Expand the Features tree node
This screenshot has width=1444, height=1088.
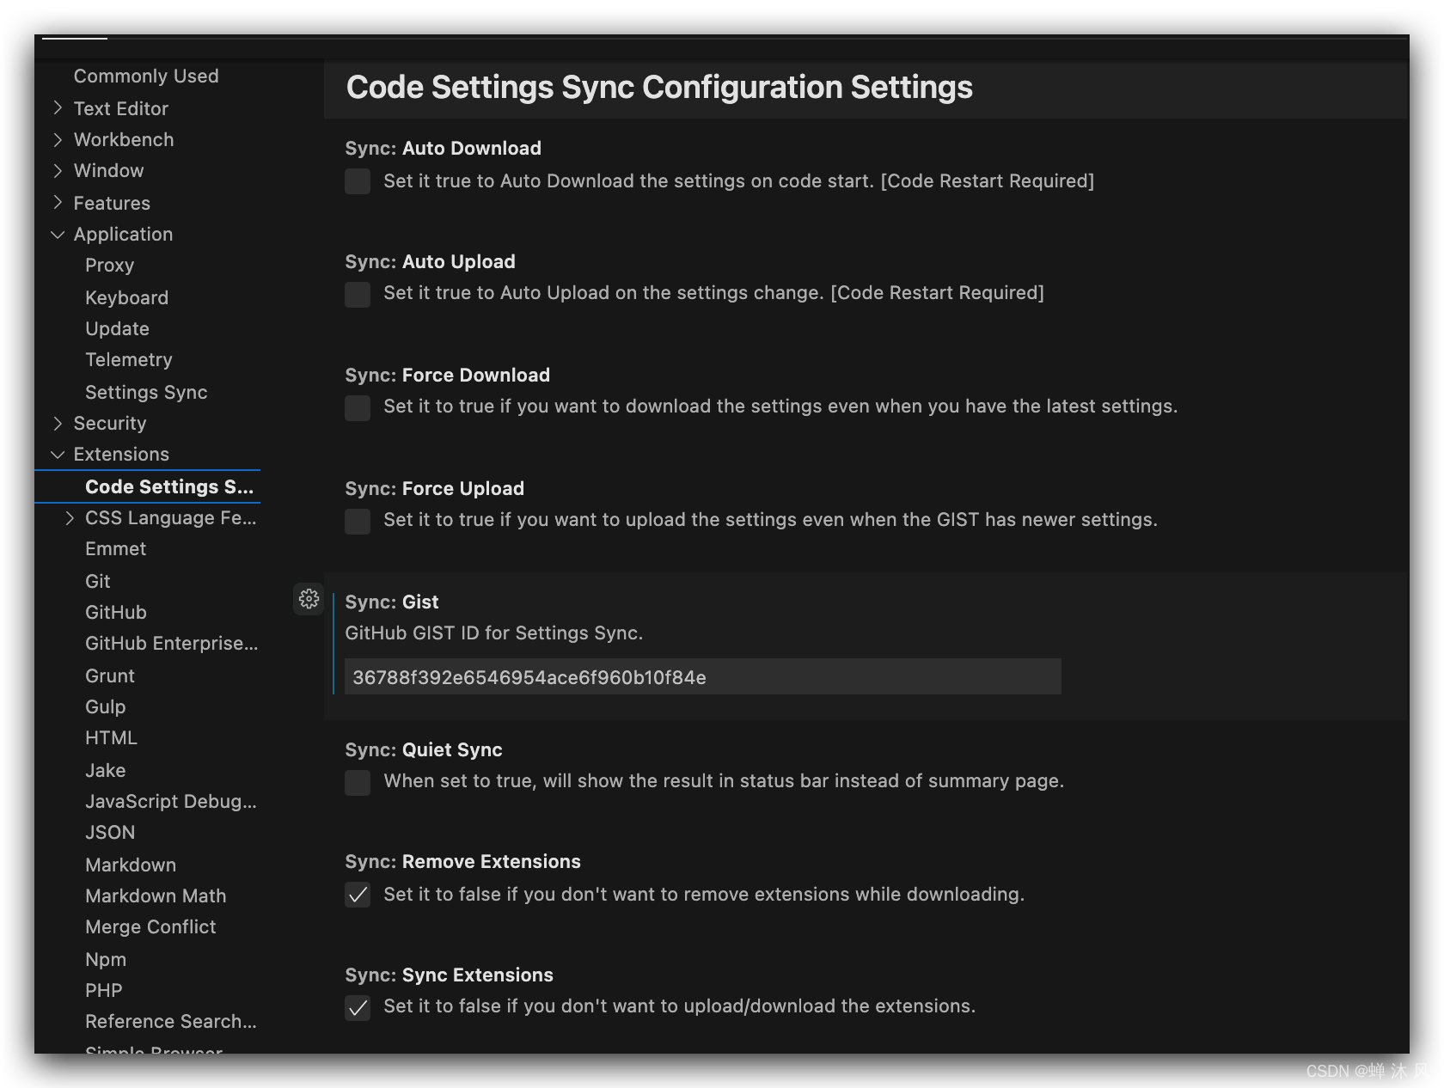pyautogui.click(x=58, y=203)
